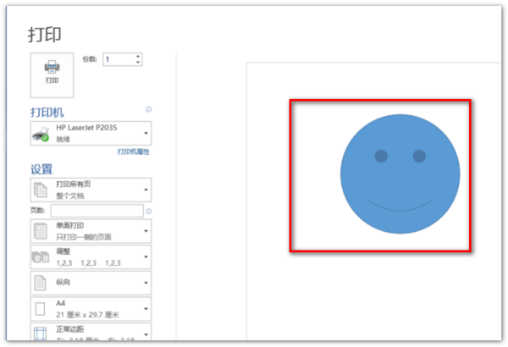Screen dimensions: 508x347
Task: Open the A4 paper size dropdown
Action: [91, 309]
